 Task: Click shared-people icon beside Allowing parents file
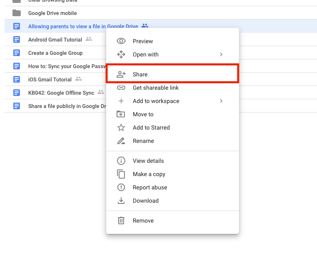pyautogui.click(x=145, y=26)
